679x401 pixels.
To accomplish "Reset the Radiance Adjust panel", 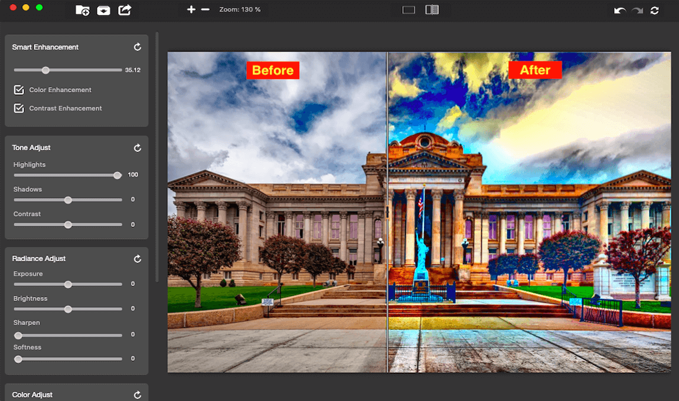I will [137, 259].
